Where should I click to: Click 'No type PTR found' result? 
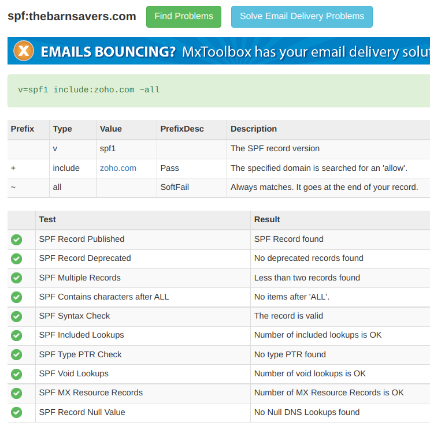(290, 354)
